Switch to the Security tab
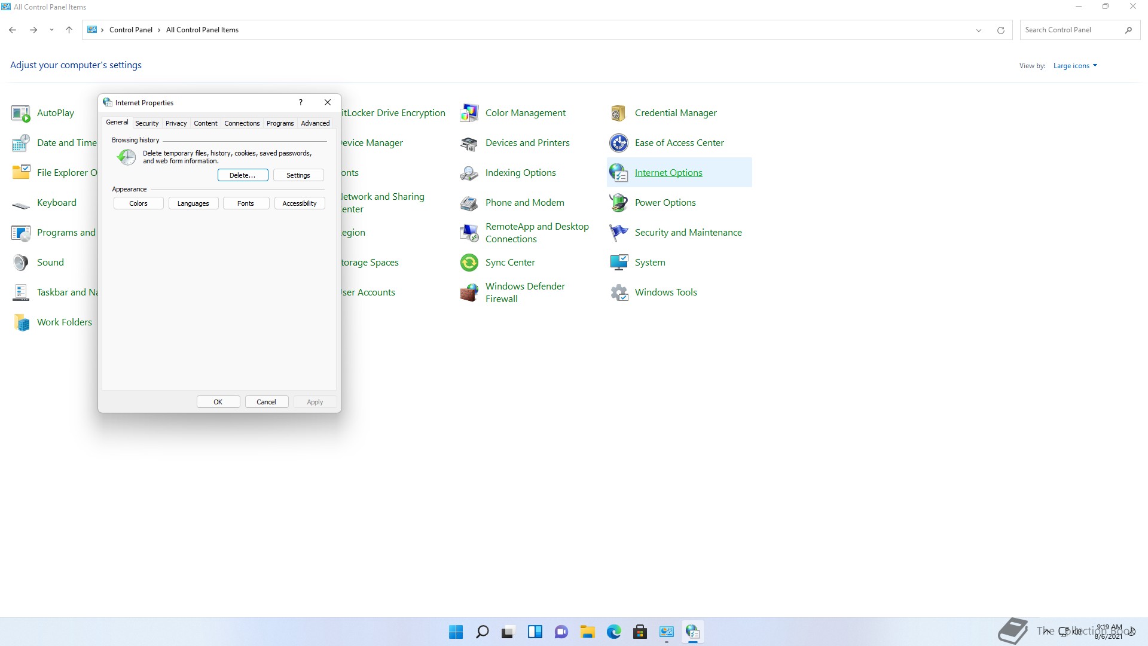Viewport: 1148px width, 646px height. [146, 123]
